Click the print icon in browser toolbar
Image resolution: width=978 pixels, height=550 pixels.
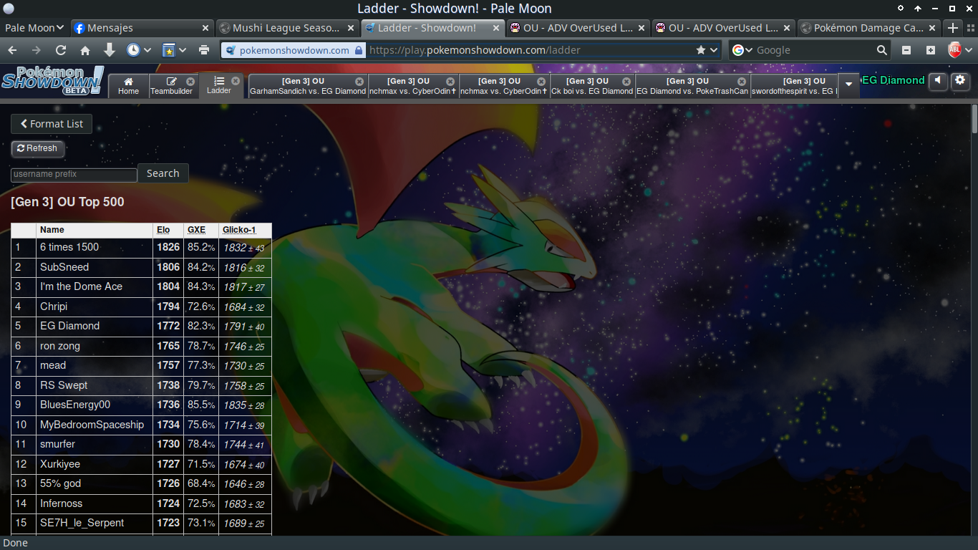[204, 50]
